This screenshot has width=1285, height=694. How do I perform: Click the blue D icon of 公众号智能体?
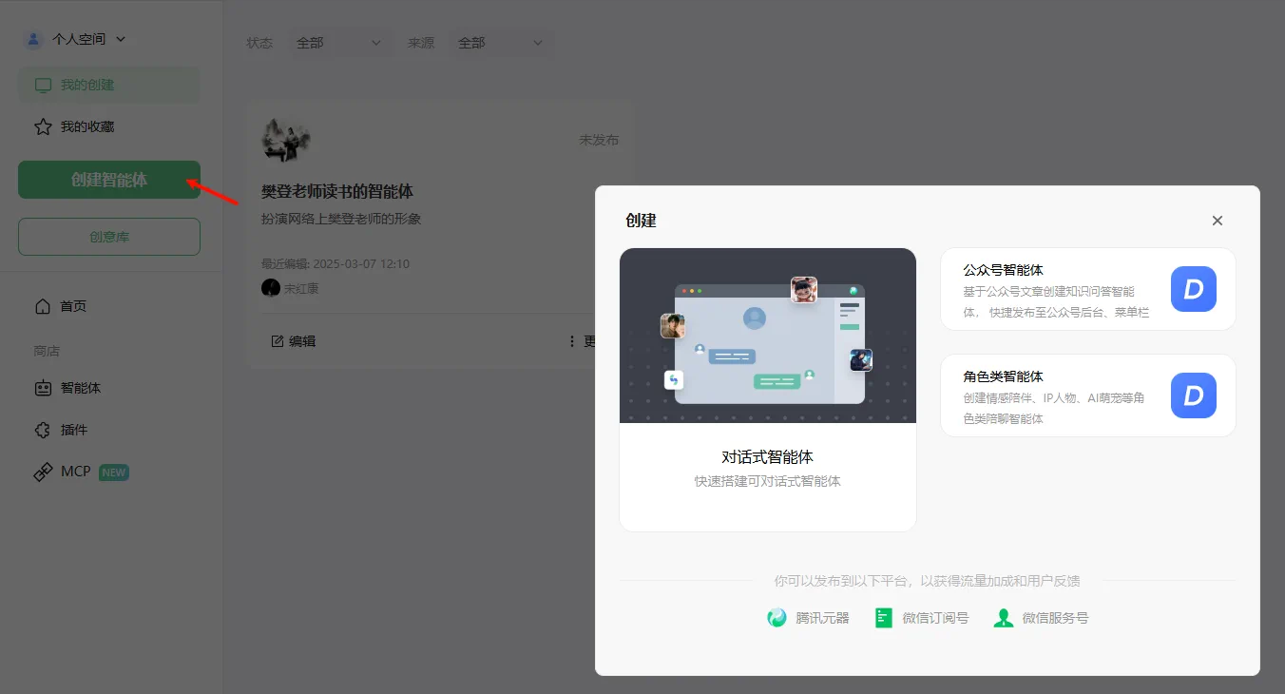pos(1194,289)
